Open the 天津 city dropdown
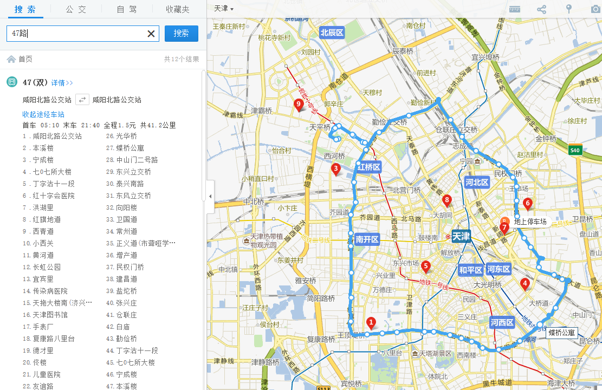 (223, 9)
